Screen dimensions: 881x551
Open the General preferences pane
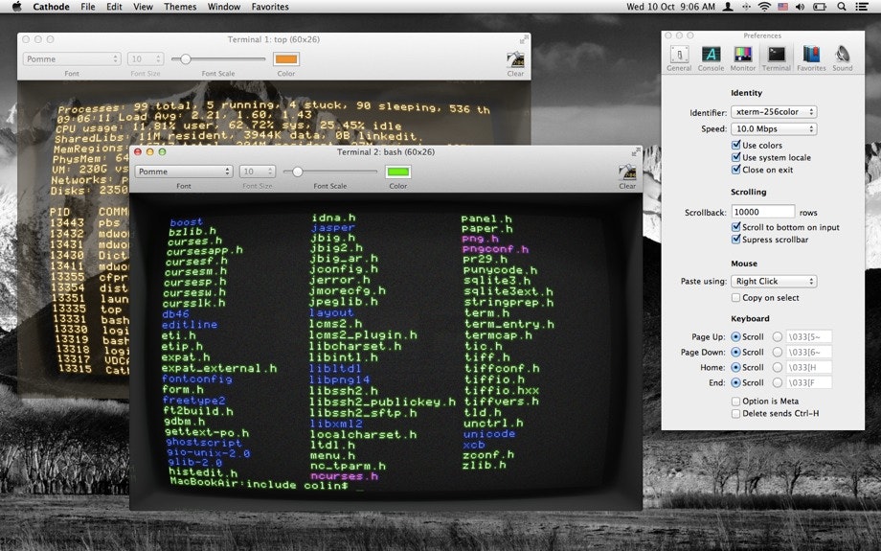[x=679, y=58]
